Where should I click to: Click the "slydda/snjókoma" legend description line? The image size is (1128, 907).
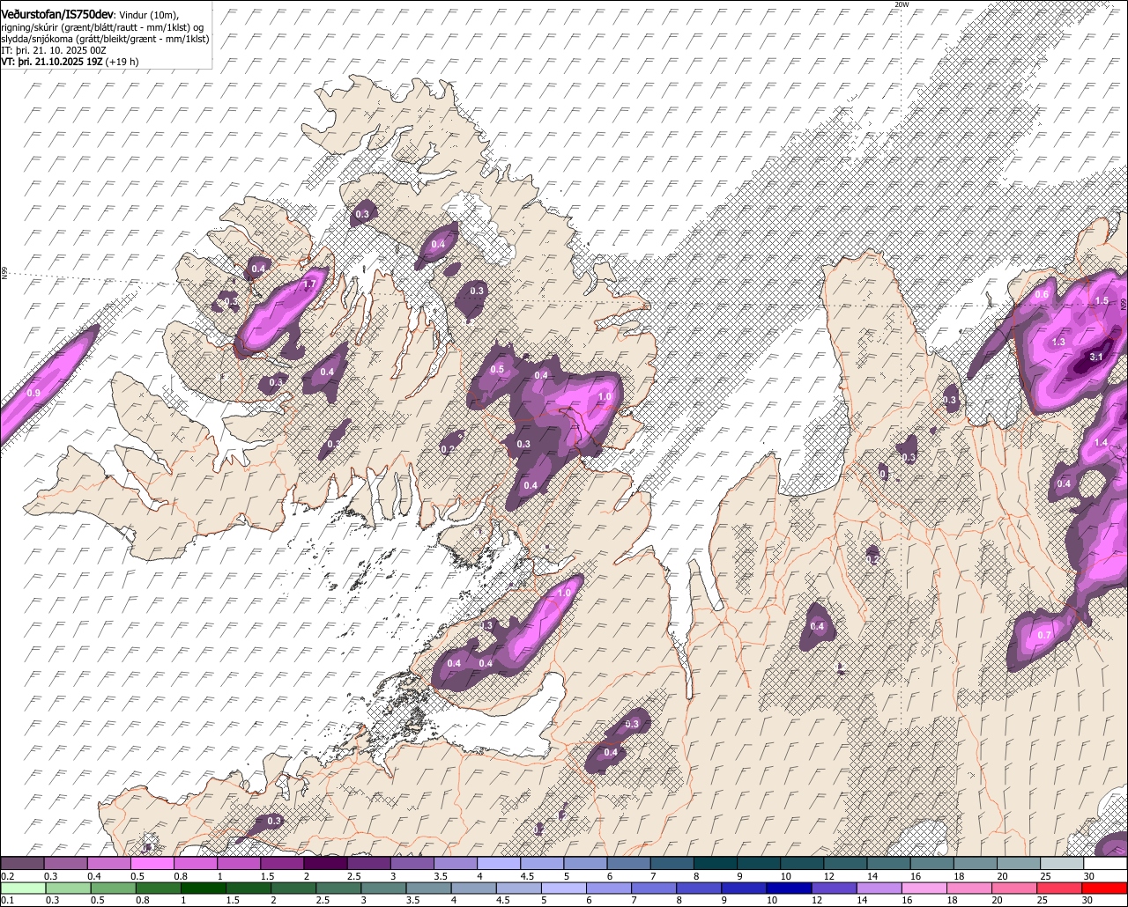(104, 39)
